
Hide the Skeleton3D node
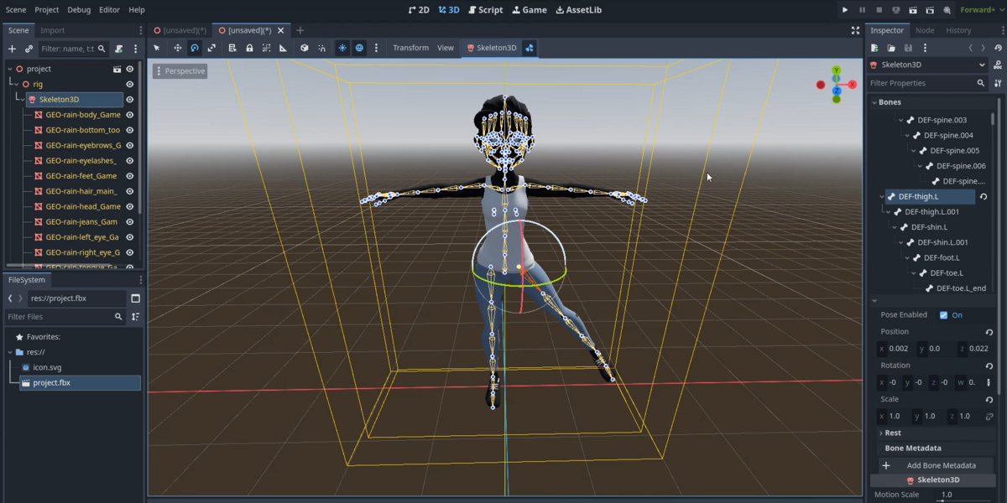pos(130,100)
